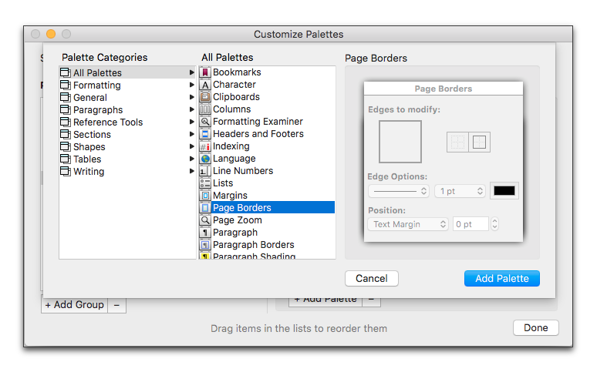Toggle the outer-edges border button

pyautogui.click(x=479, y=142)
